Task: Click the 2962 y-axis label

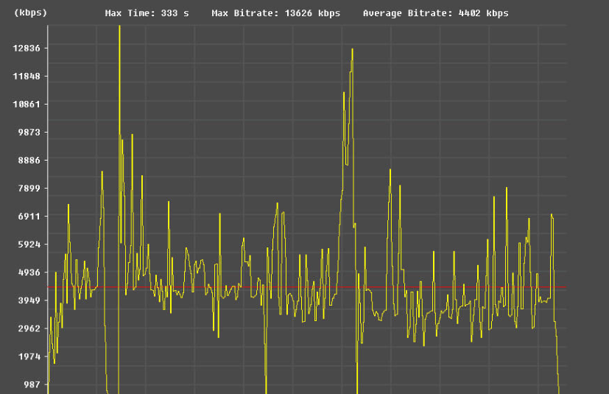Action: click(x=29, y=328)
